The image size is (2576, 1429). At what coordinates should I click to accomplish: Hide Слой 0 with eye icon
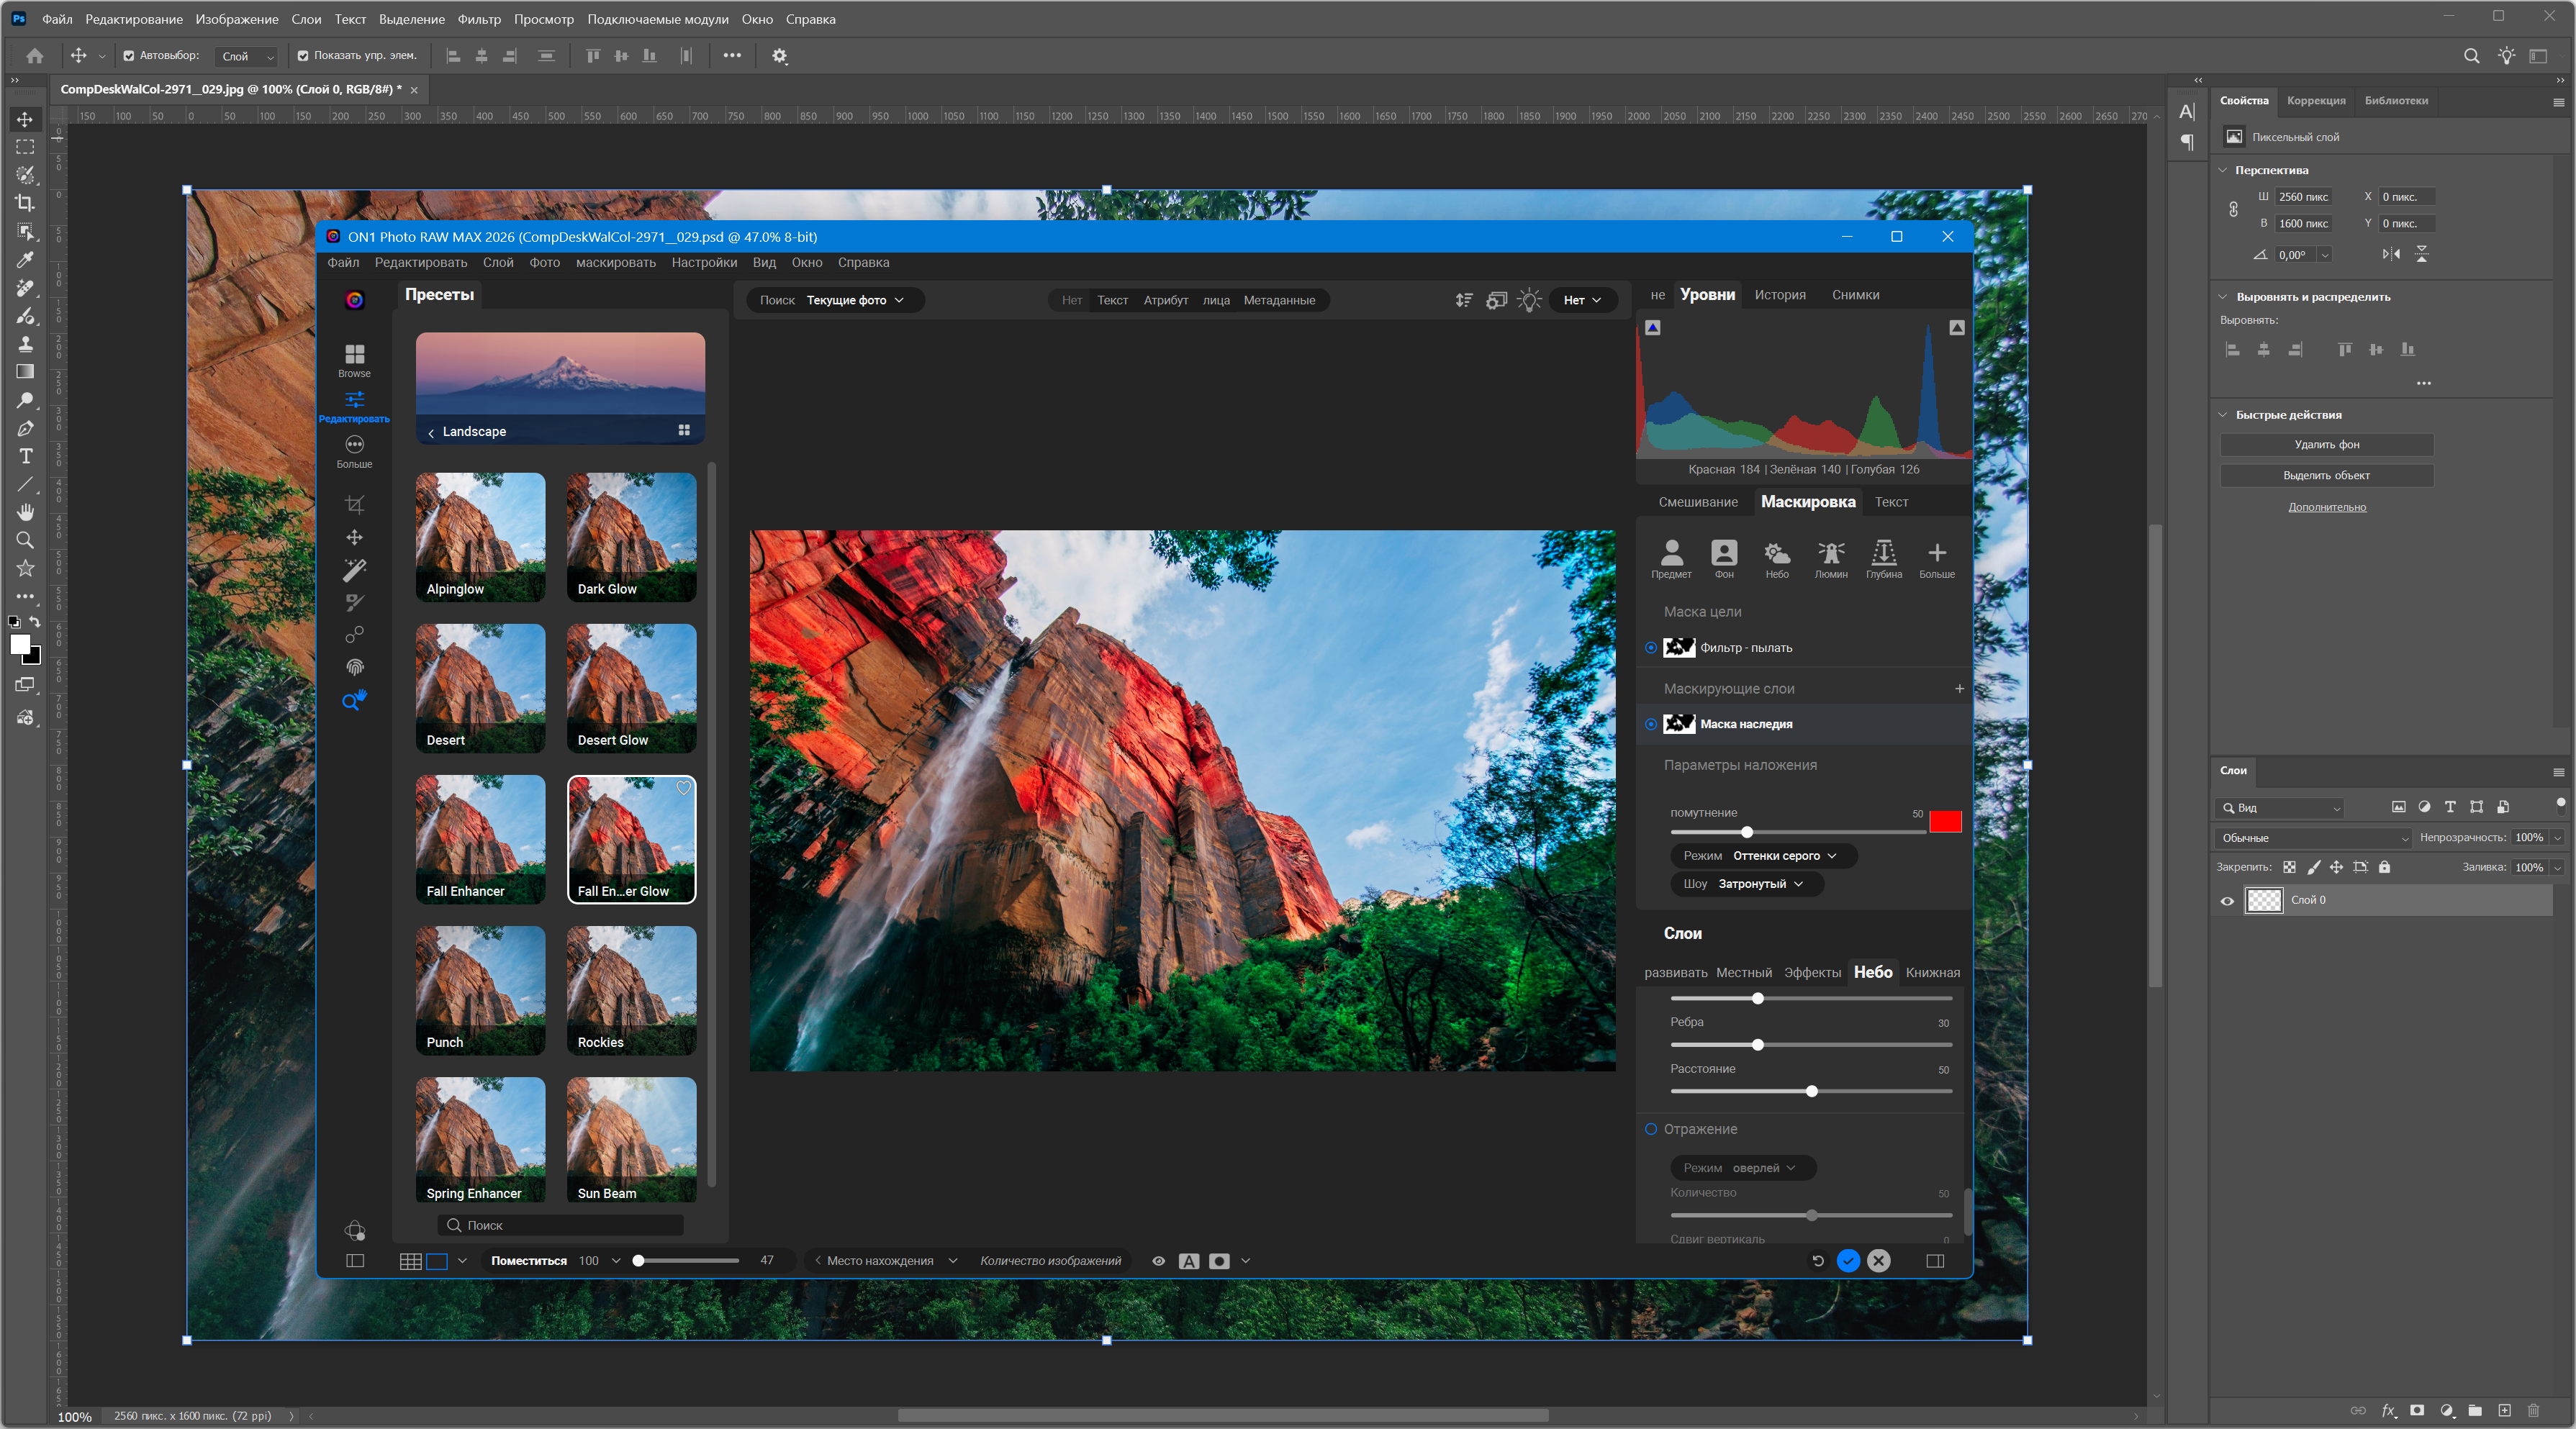(2227, 900)
